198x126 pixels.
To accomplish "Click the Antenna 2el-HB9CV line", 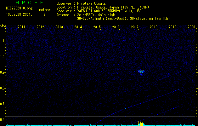I will pyautogui.click(x=86, y=15).
